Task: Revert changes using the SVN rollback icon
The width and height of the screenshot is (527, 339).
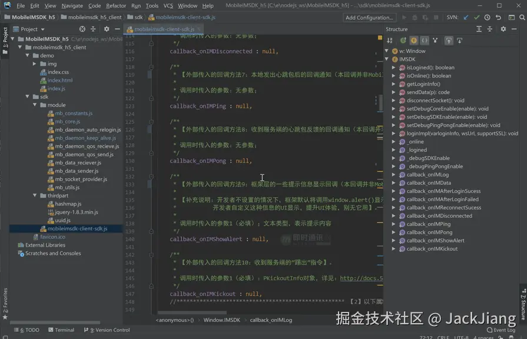Action: 498,18
